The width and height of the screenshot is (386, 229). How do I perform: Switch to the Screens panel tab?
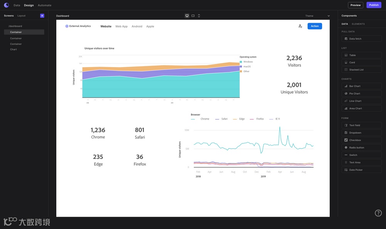click(9, 15)
